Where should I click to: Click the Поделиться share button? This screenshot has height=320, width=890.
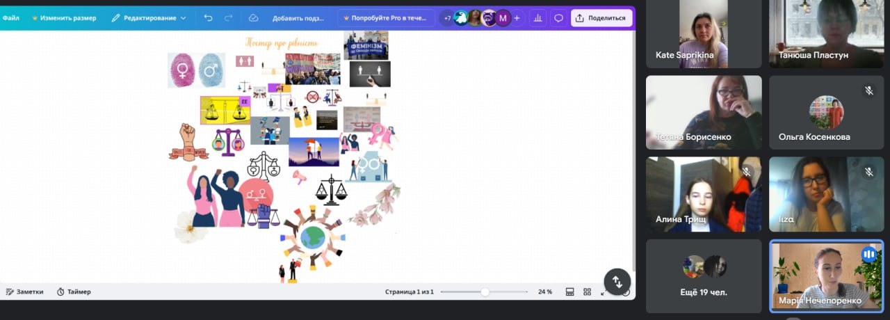[601, 18]
